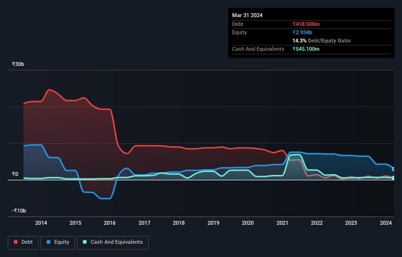Click the 2023 x-axis label
The height and width of the screenshot is (257, 402).
click(351, 223)
